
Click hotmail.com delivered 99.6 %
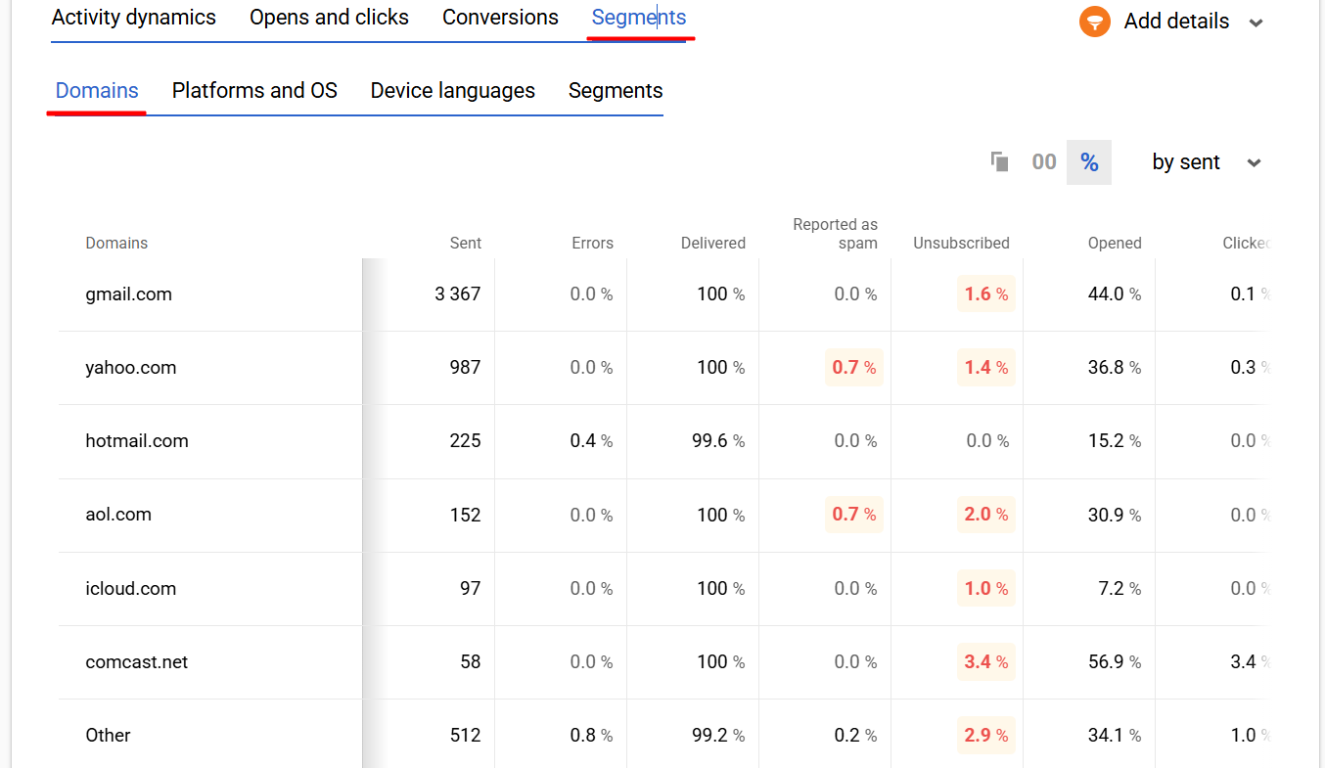coord(718,441)
